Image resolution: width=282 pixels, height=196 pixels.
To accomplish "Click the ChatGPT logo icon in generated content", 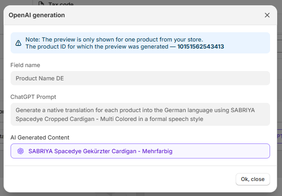I will point(20,151).
